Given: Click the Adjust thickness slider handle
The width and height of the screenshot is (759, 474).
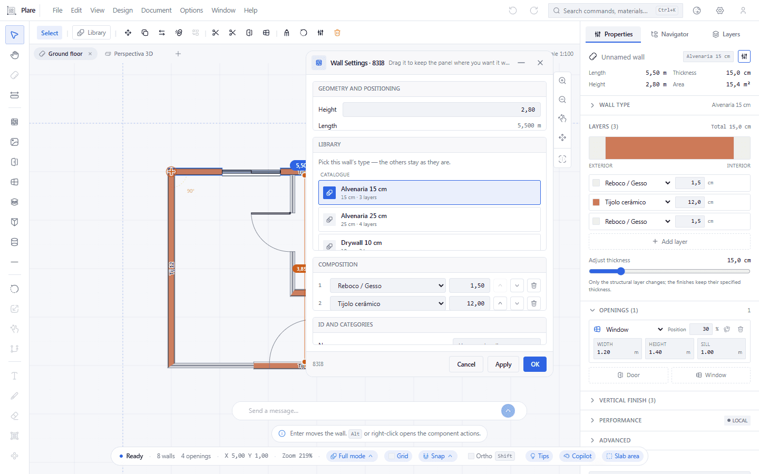Looking at the screenshot, I should coord(621,271).
